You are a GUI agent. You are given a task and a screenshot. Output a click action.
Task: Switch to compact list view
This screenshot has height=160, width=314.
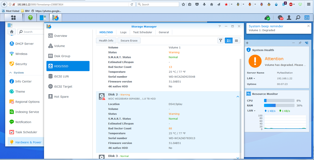tap(236, 41)
